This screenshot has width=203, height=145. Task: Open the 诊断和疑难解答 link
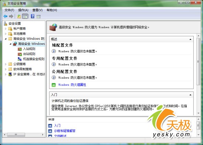coord(65,131)
